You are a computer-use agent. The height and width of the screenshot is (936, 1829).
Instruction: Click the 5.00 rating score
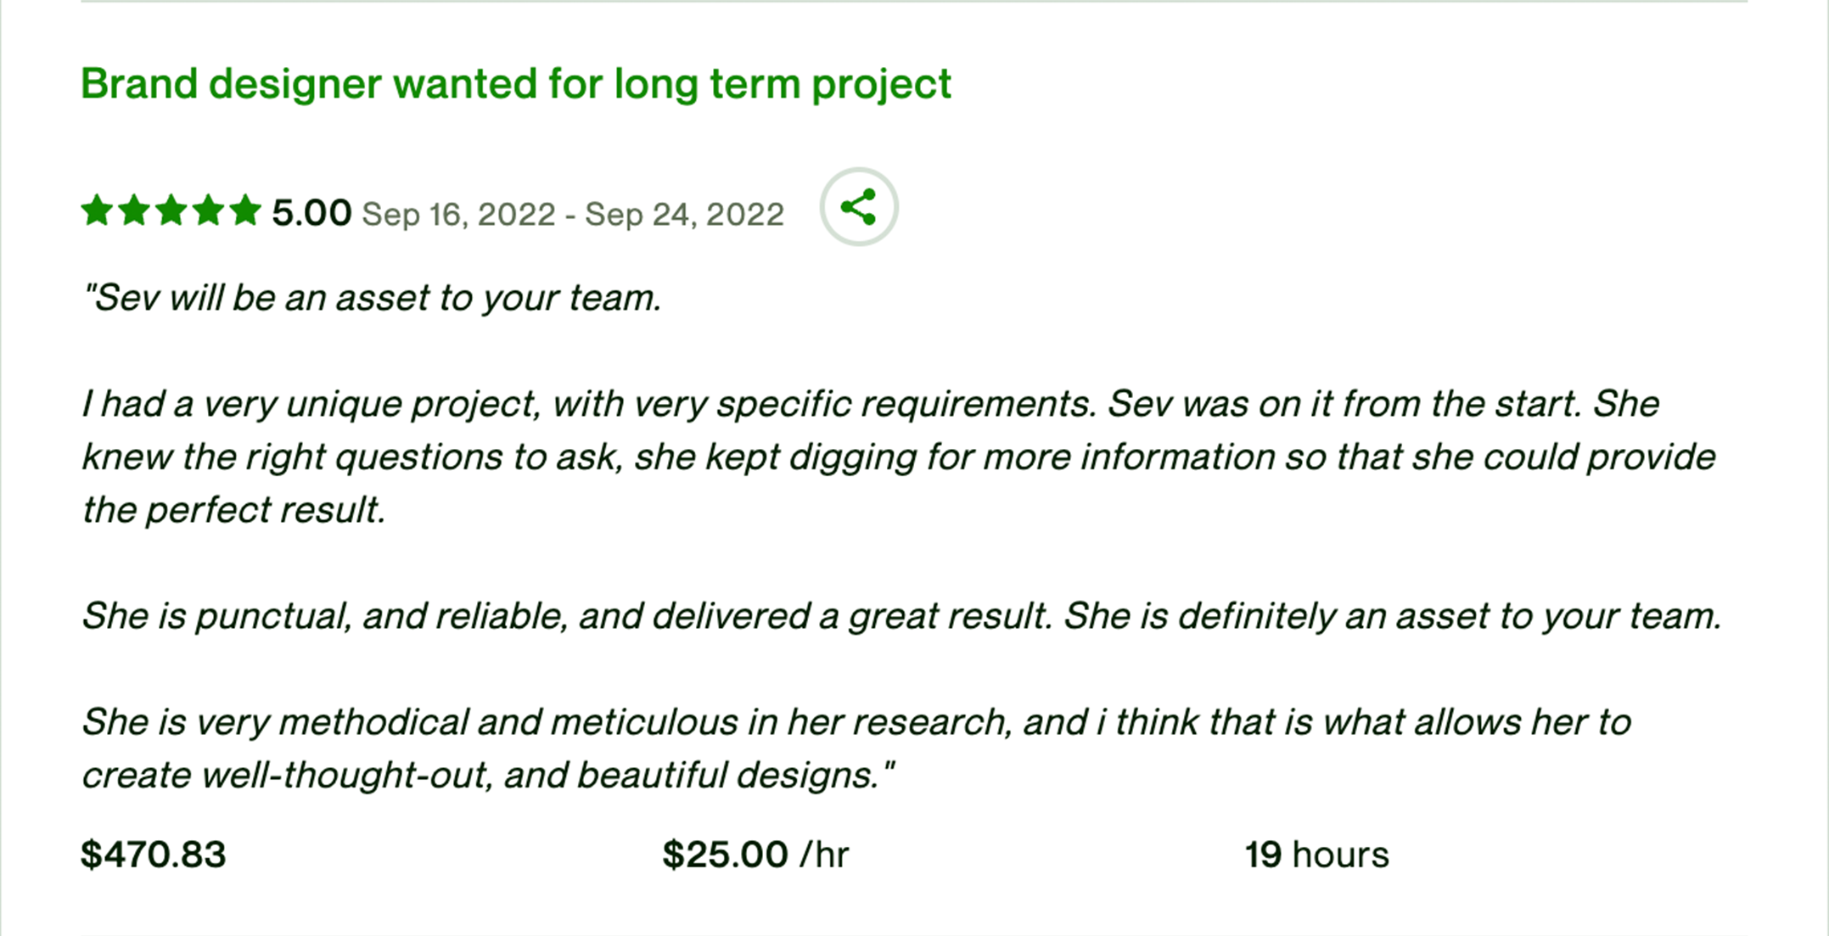pos(311,213)
